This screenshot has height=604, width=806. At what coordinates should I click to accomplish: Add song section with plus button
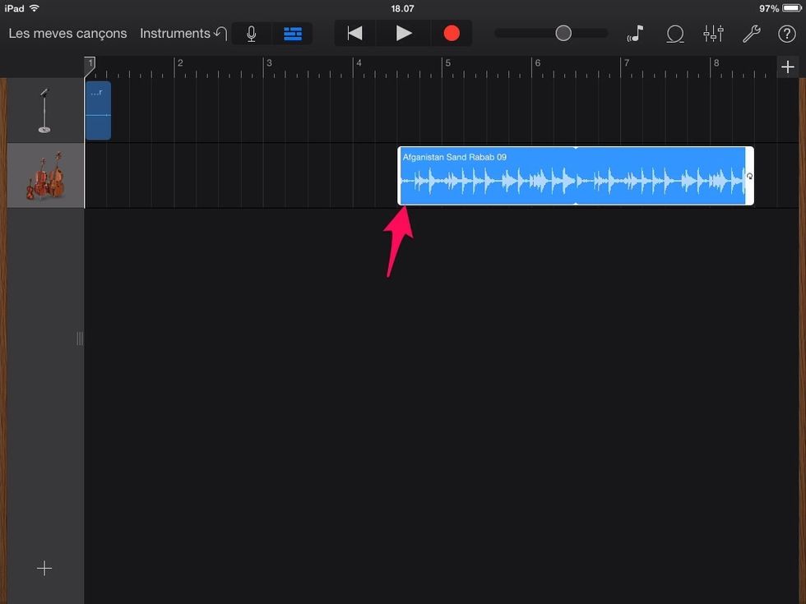787,67
